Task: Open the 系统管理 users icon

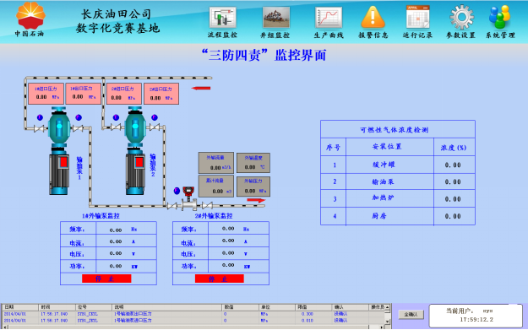Action: [500, 17]
